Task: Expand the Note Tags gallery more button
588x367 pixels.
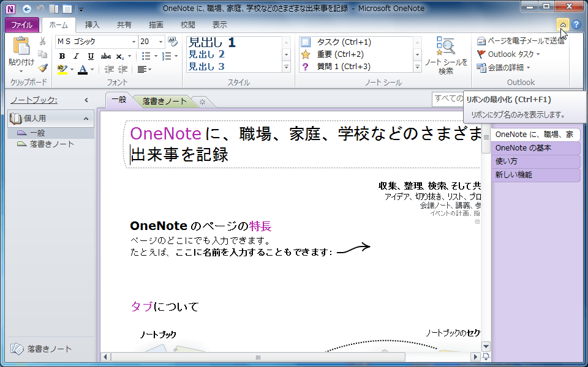Action: click(x=417, y=67)
